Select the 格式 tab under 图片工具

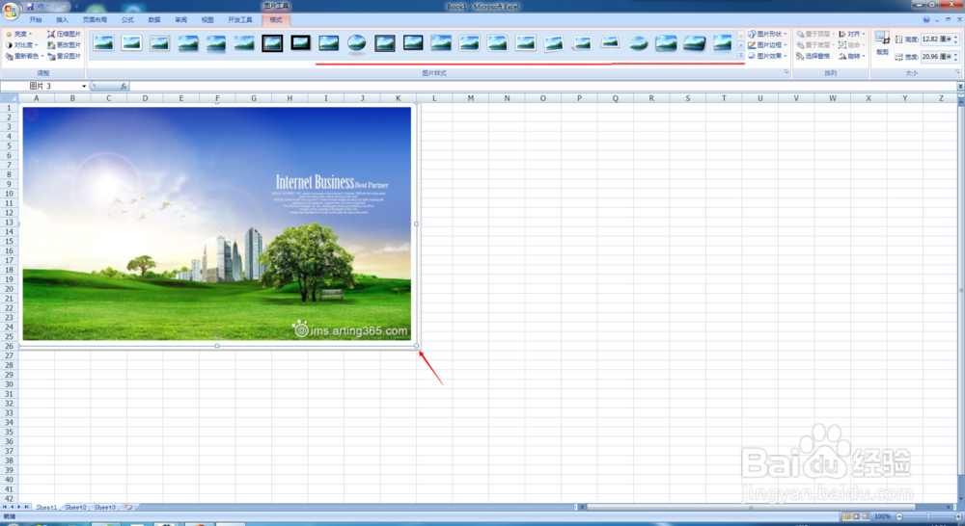[276, 19]
